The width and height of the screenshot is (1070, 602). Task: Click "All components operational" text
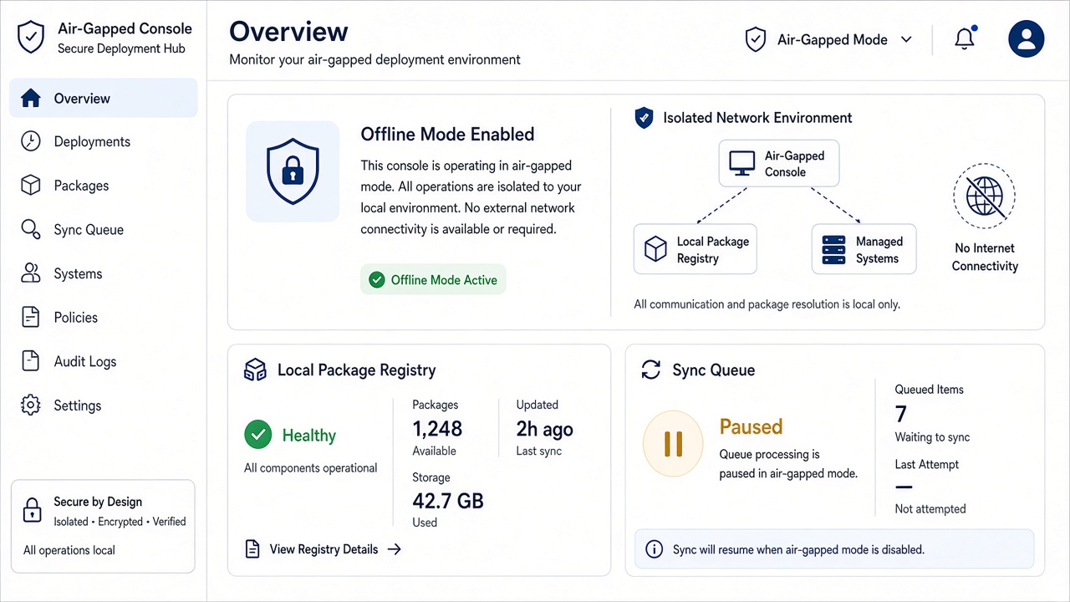click(311, 468)
